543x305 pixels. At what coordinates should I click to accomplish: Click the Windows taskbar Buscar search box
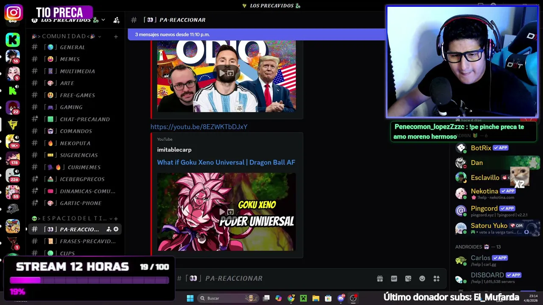click(x=228, y=298)
